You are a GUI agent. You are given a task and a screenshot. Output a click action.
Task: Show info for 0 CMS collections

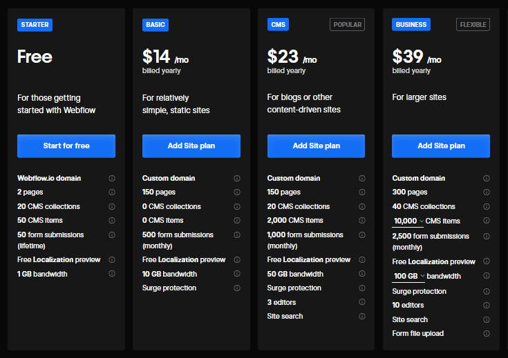tap(237, 206)
